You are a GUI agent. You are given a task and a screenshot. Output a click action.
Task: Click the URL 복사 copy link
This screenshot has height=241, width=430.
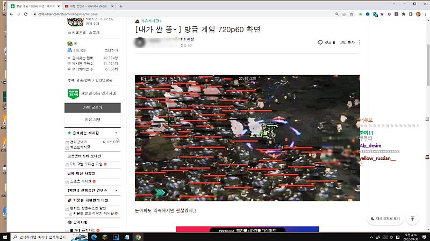pos(347,42)
